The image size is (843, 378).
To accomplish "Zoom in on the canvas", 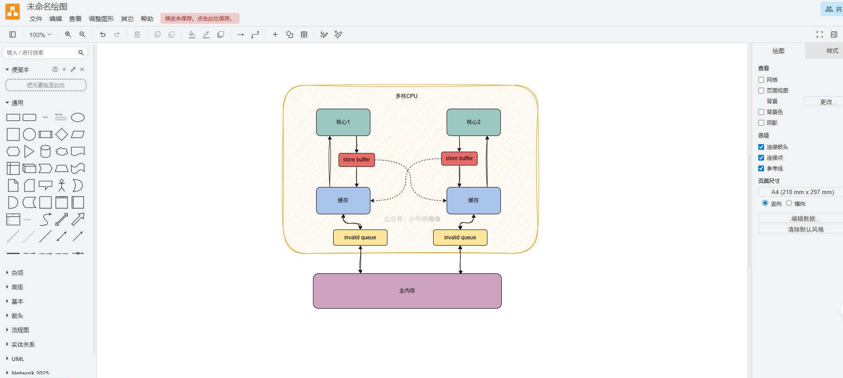I will 68,34.
